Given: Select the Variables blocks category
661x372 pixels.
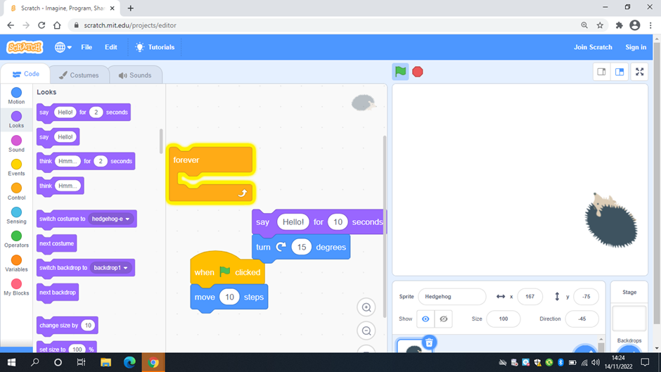Looking at the screenshot, I should [16, 263].
